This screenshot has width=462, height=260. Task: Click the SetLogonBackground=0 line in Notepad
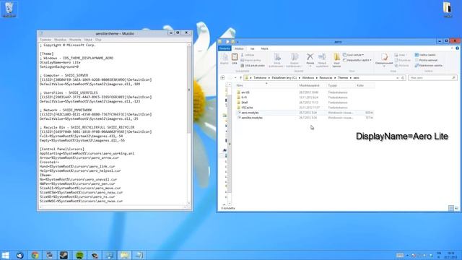coord(59,67)
